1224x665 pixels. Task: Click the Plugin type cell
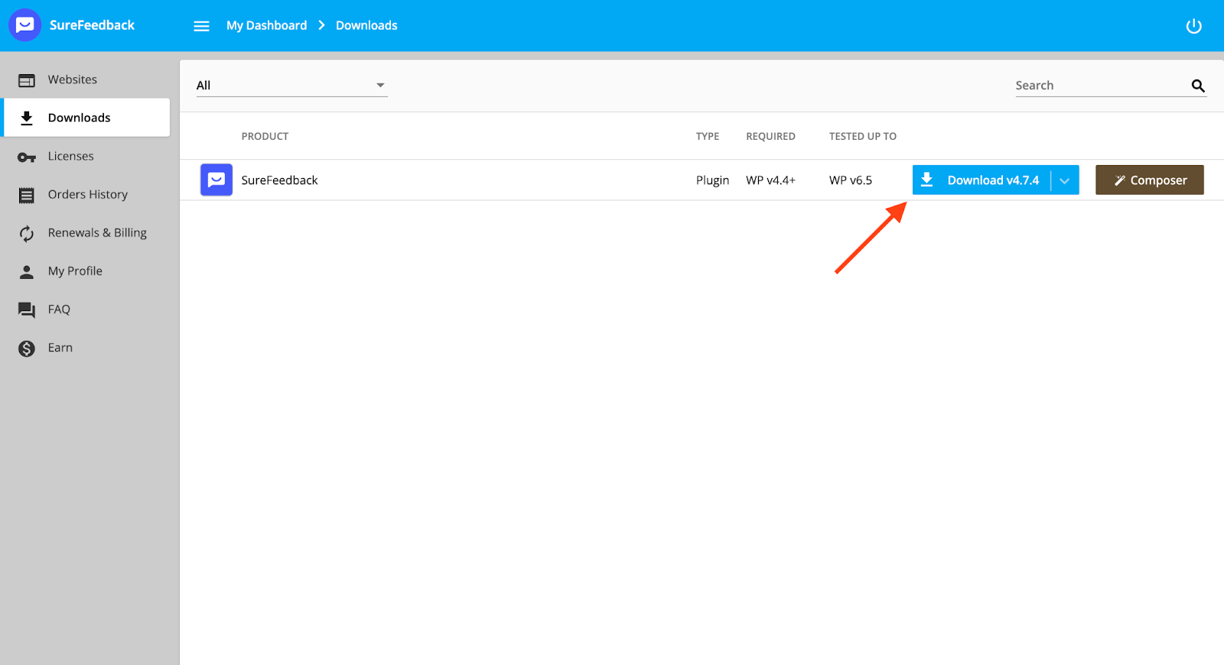click(x=712, y=180)
